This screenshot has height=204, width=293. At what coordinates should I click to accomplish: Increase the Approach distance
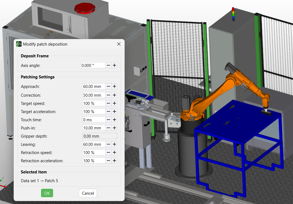(114, 87)
